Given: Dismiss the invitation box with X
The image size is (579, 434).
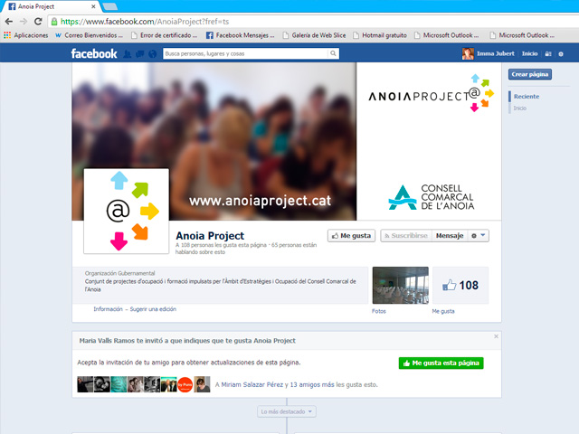Looking at the screenshot, I should tap(496, 336).
